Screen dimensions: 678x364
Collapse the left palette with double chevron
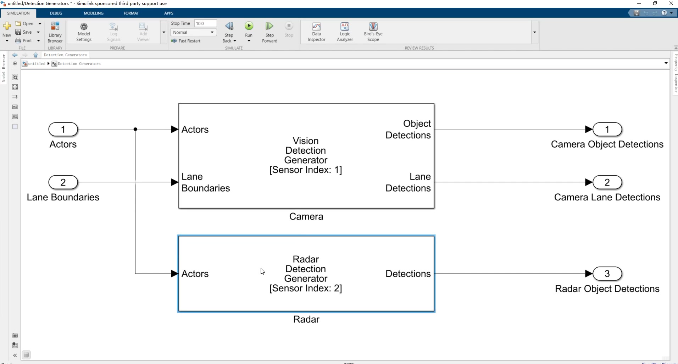[15, 355]
